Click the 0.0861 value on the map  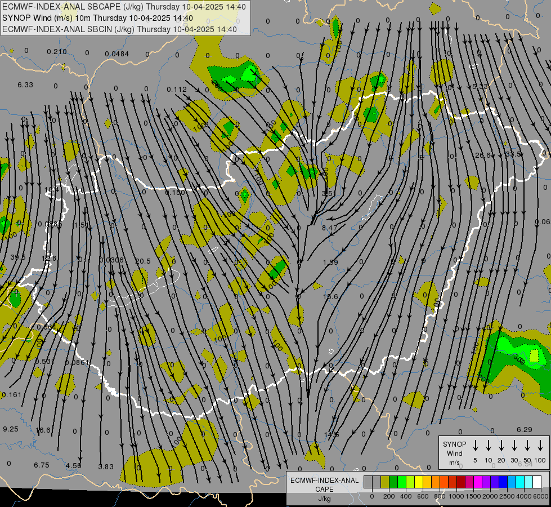[x=77, y=362]
